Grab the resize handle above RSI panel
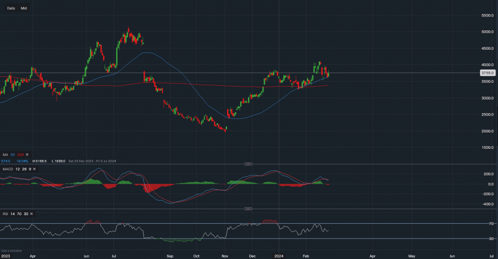Screen dimensions: 498x259 [248, 209]
